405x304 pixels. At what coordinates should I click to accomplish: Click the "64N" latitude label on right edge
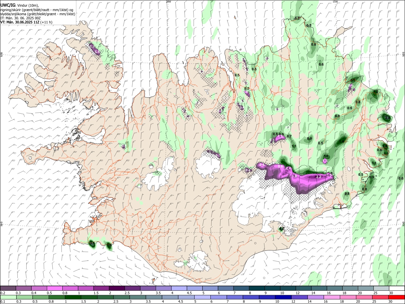[x=403, y=224]
